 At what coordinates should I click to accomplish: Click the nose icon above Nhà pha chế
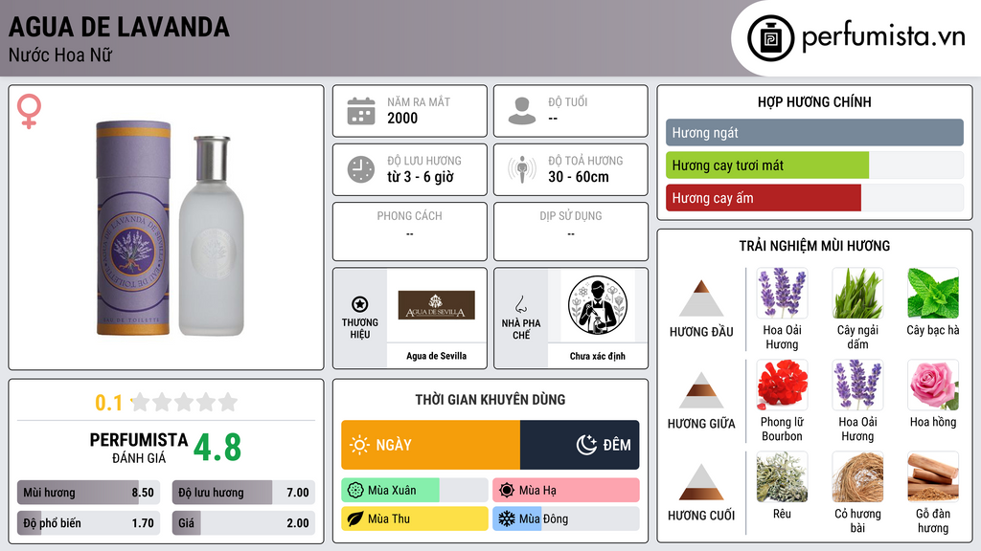point(520,304)
